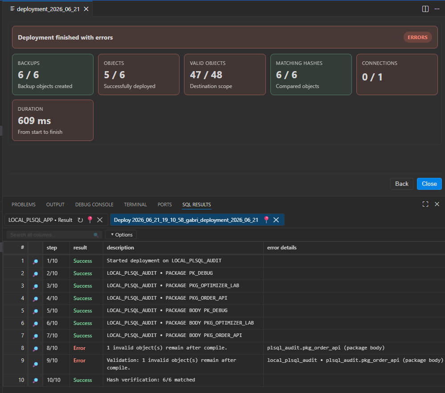Click 'PACKAGE PK_DEBUG' description cell
Screen dimensions: 445x393
[x=183, y=273]
